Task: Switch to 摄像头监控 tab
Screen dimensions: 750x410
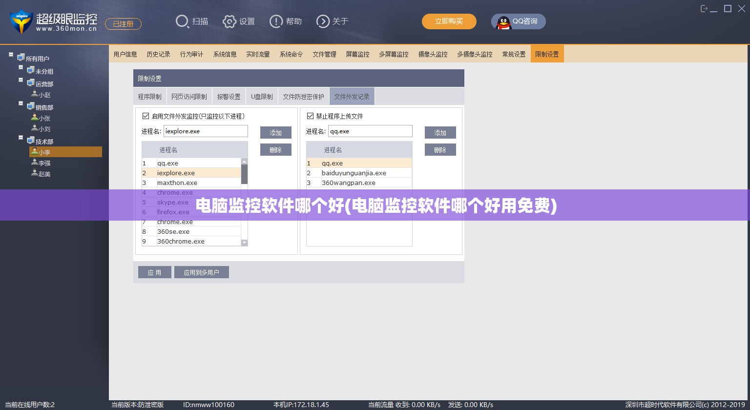Action: [433, 54]
